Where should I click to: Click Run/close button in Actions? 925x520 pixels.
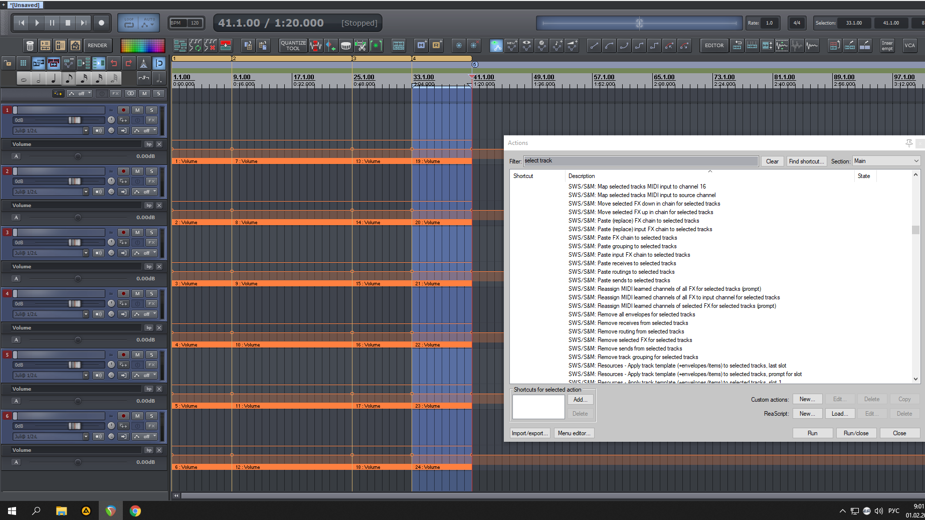point(856,433)
